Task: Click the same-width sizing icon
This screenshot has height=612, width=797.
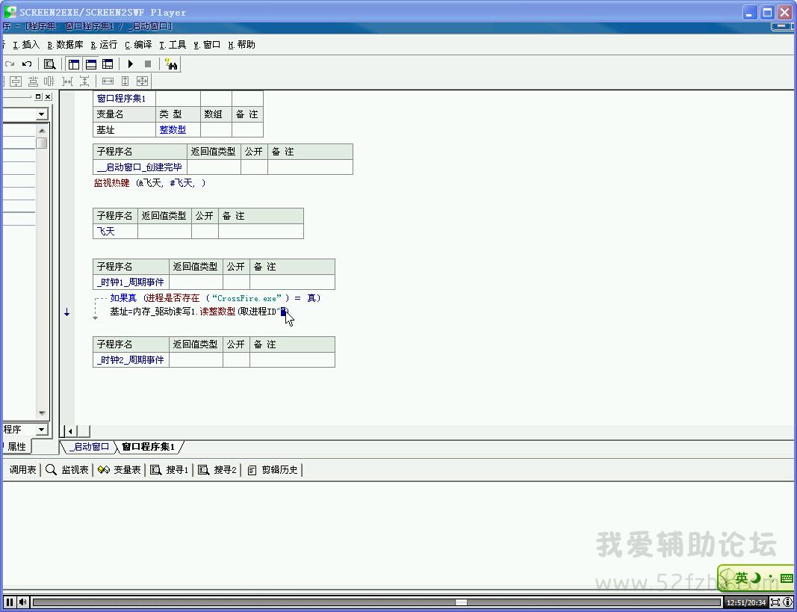Action: pyautogui.click(x=108, y=81)
